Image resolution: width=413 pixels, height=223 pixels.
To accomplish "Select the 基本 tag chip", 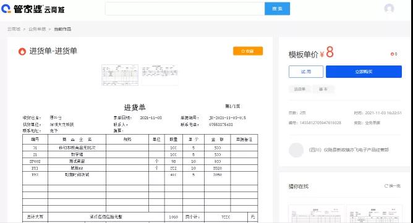I will [323, 89].
